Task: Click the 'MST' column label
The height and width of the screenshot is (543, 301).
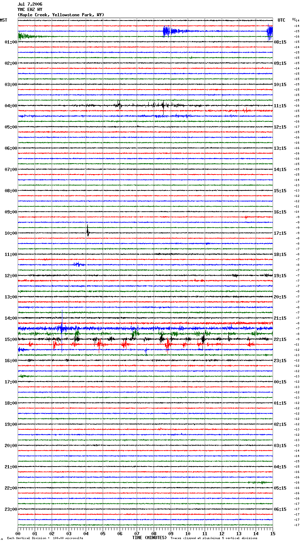Action: pyautogui.click(x=4, y=20)
